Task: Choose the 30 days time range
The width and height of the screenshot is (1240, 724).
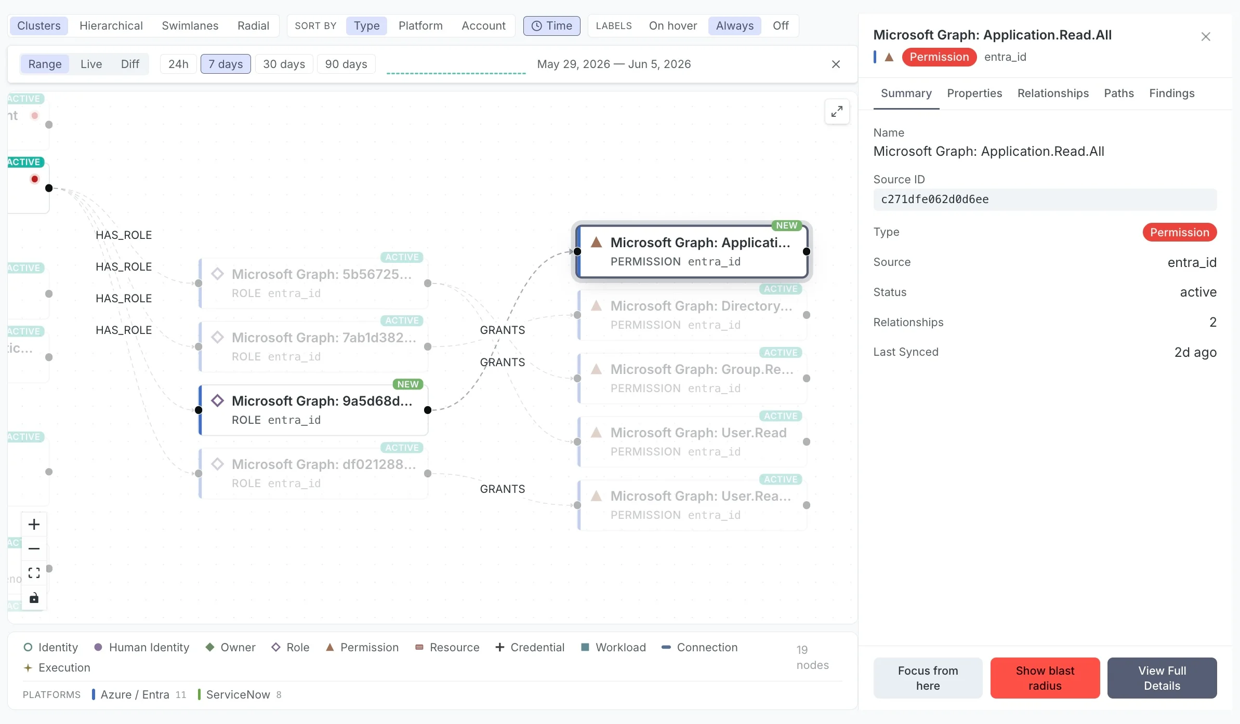Action: (x=284, y=64)
